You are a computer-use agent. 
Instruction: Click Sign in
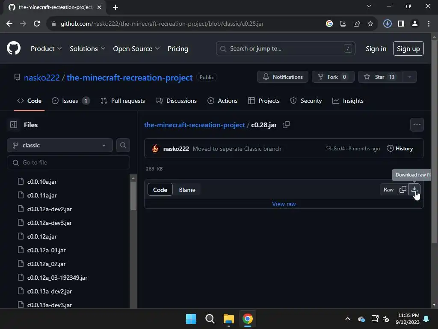click(x=376, y=48)
